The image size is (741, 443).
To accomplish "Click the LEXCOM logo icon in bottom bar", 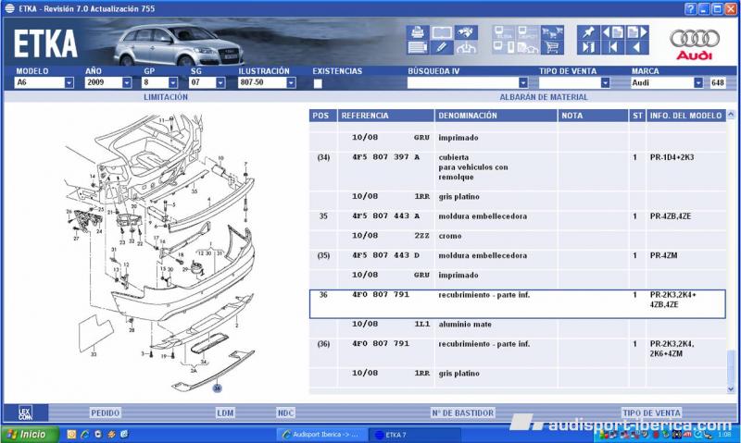I will (26, 413).
